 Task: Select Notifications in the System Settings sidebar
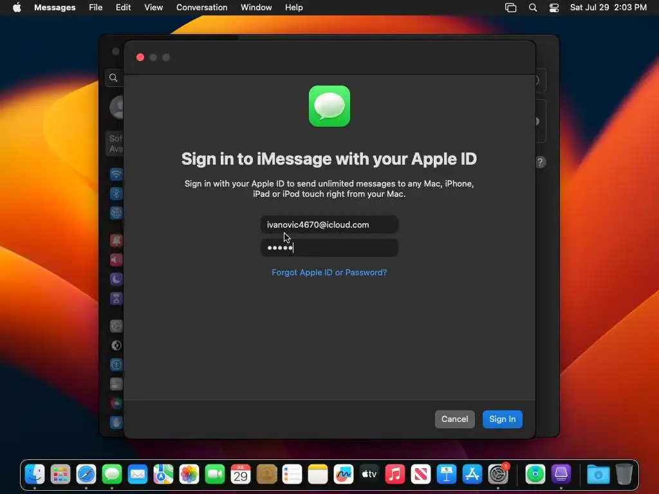pos(116,241)
